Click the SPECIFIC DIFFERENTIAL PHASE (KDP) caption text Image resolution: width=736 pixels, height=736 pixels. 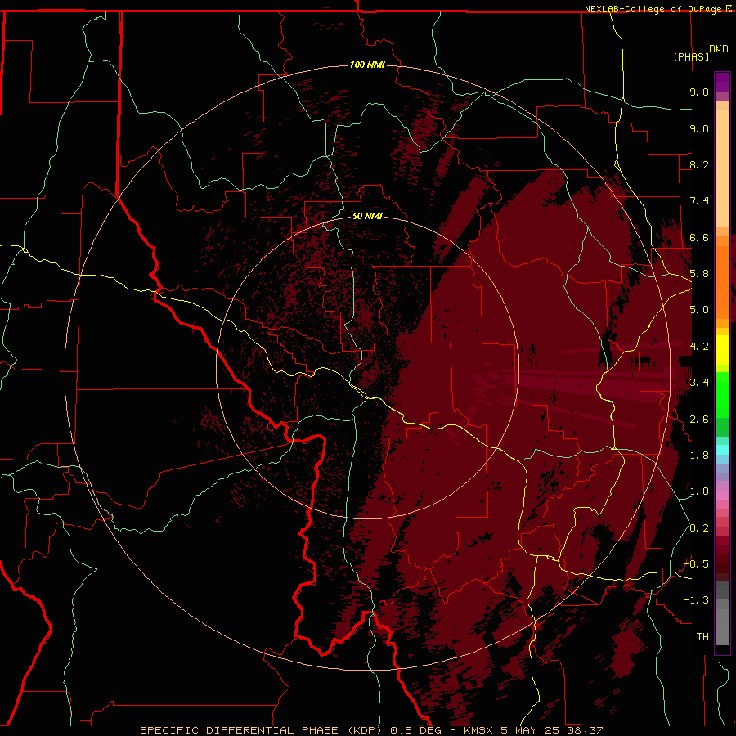point(263,730)
